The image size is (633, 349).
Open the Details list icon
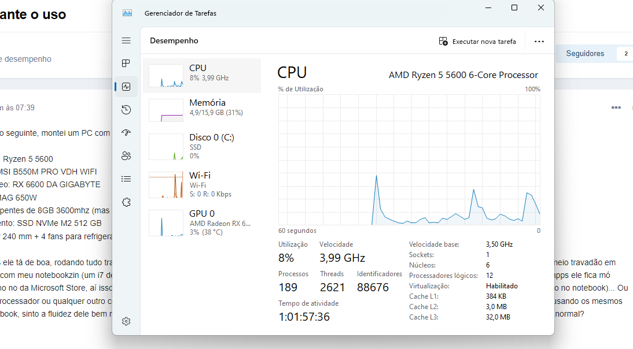pos(126,179)
